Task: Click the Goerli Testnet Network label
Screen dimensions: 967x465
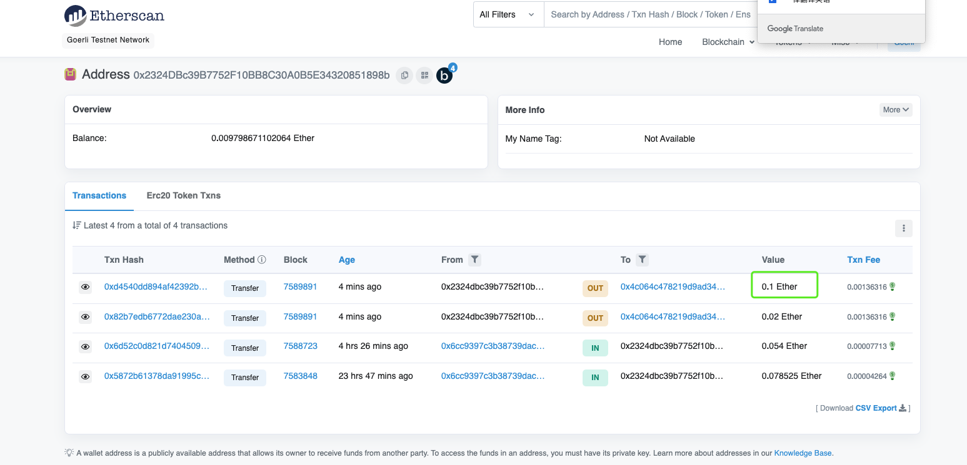Action: [x=108, y=40]
